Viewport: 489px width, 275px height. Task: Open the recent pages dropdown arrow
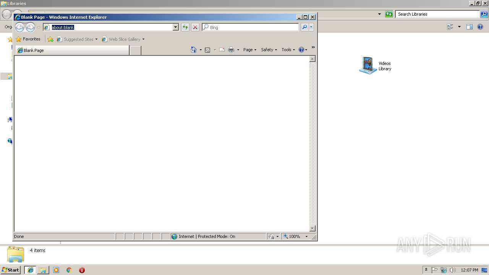(x=39, y=27)
